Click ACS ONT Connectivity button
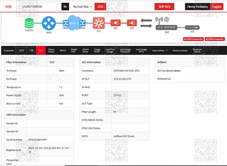The image size is (227, 166). pyautogui.click(x=193, y=39)
